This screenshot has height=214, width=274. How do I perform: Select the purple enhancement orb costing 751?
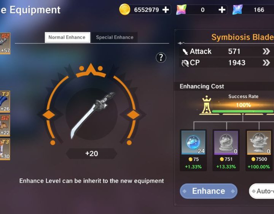pyautogui.click(x=226, y=143)
